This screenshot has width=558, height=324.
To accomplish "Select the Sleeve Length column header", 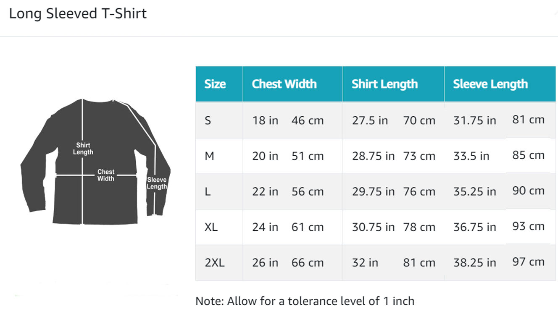I will [490, 84].
